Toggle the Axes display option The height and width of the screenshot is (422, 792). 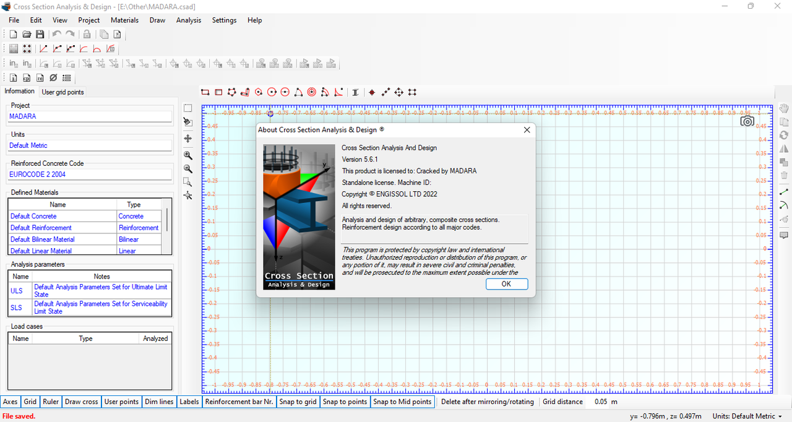[11, 402]
